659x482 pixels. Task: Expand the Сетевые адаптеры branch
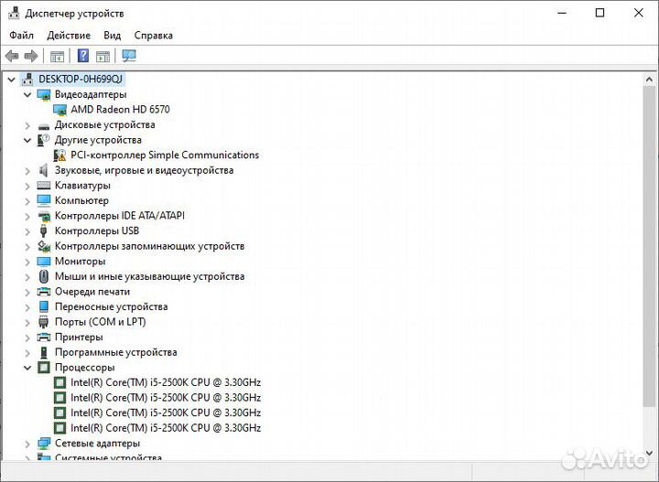click(x=27, y=444)
